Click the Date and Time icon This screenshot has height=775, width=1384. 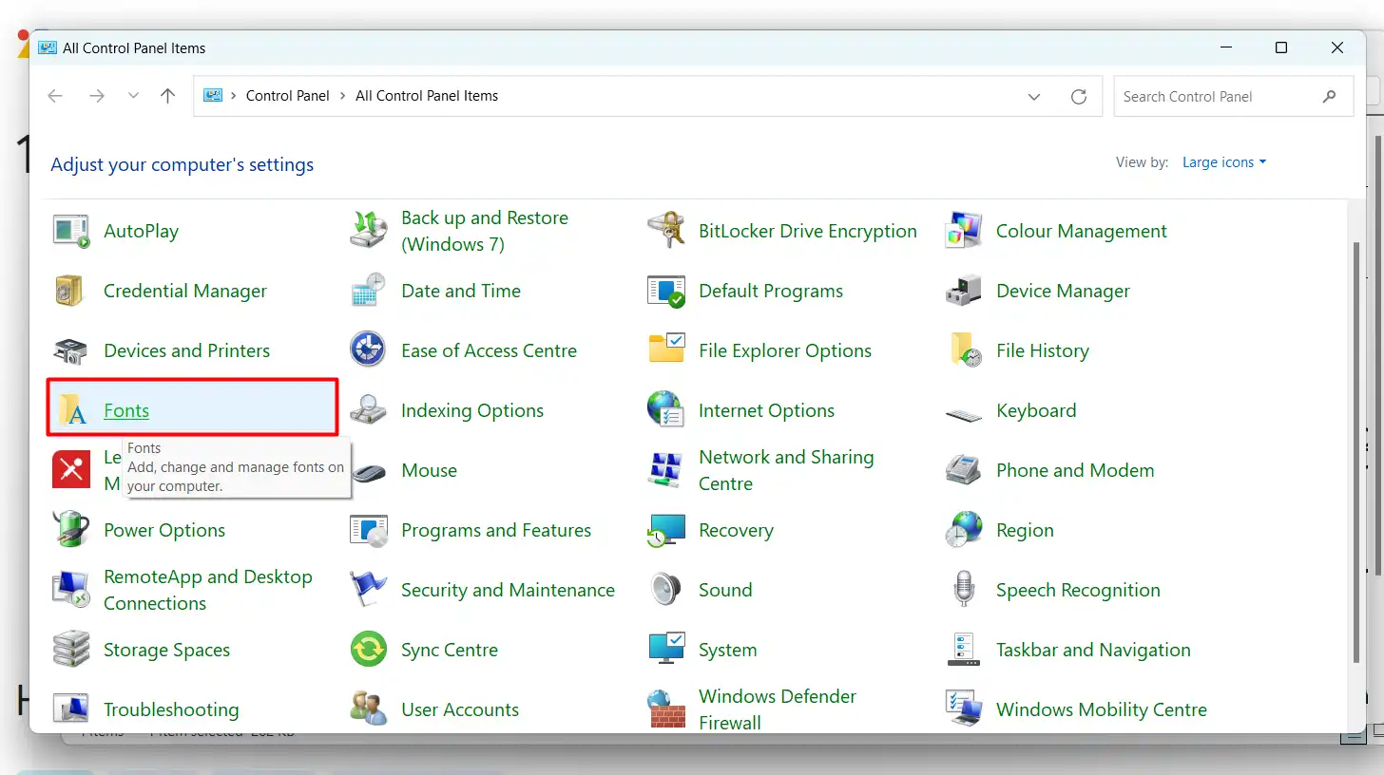pos(369,291)
